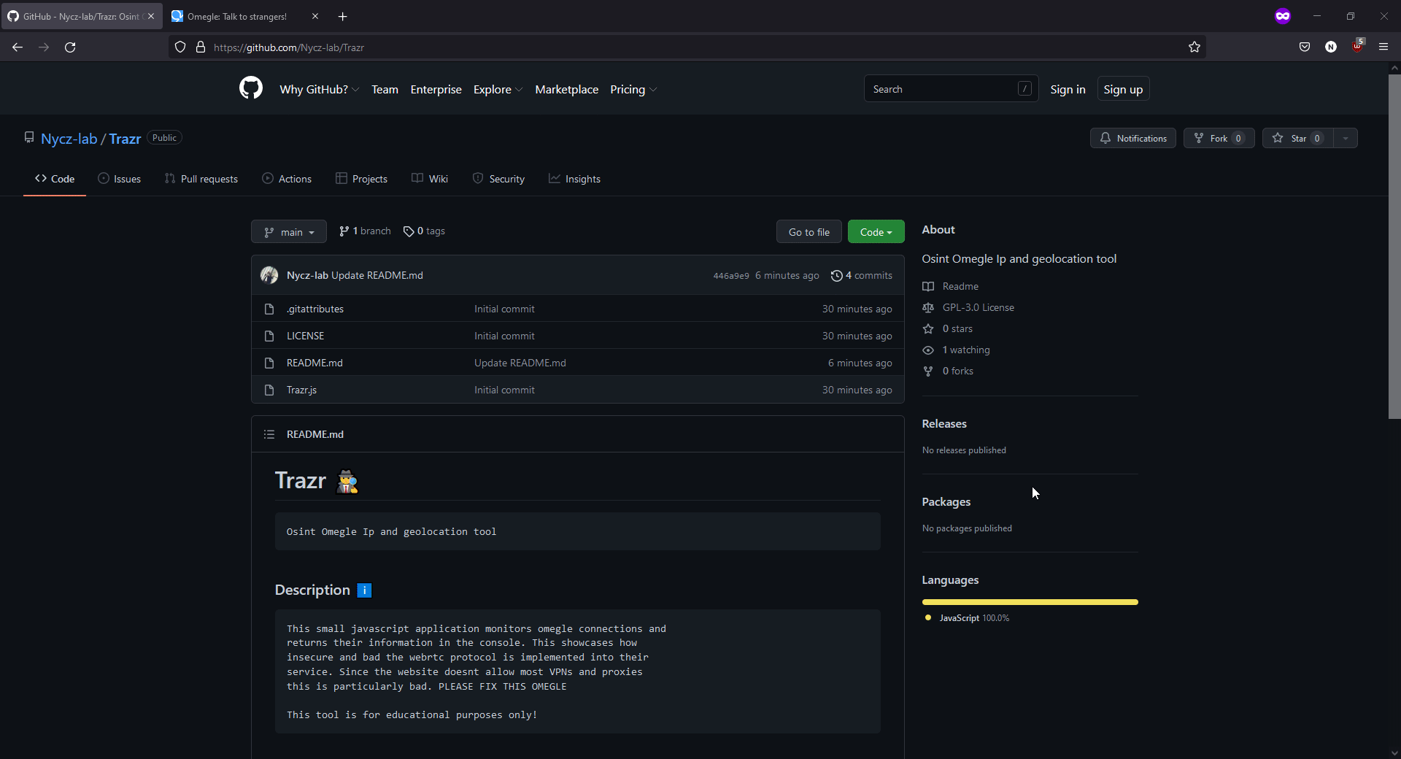The image size is (1401, 759).
Task: Open the Marketplace page
Action: 566,89
